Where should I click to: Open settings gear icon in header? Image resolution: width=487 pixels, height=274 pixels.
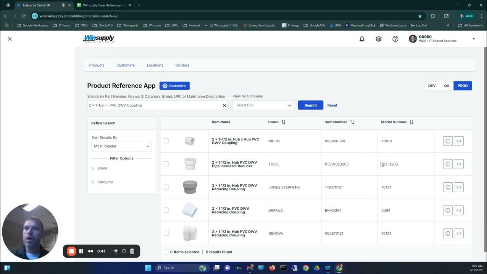379,39
